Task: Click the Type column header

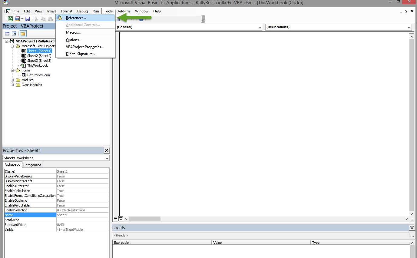Action: [360, 243]
